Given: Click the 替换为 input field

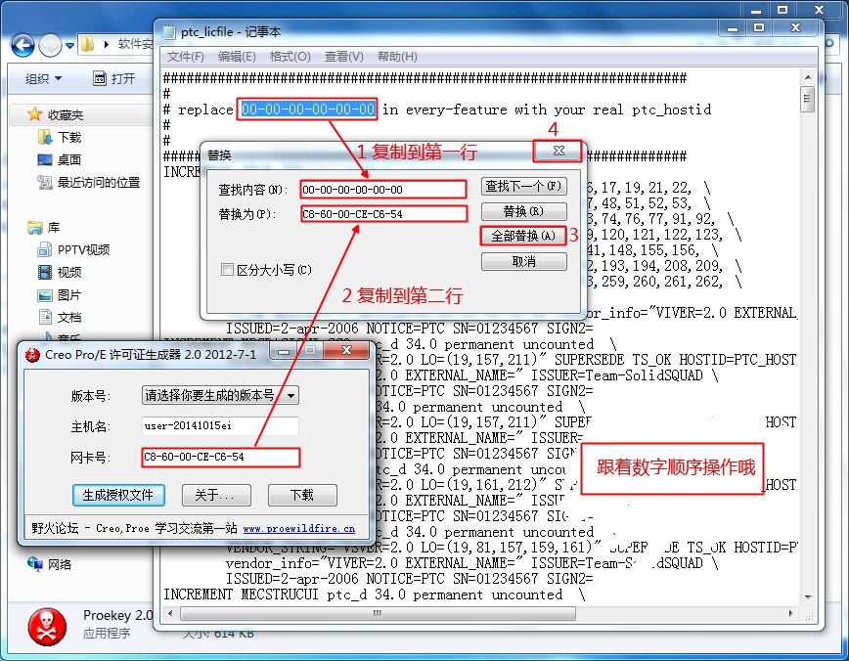Looking at the screenshot, I should point(383,214).
